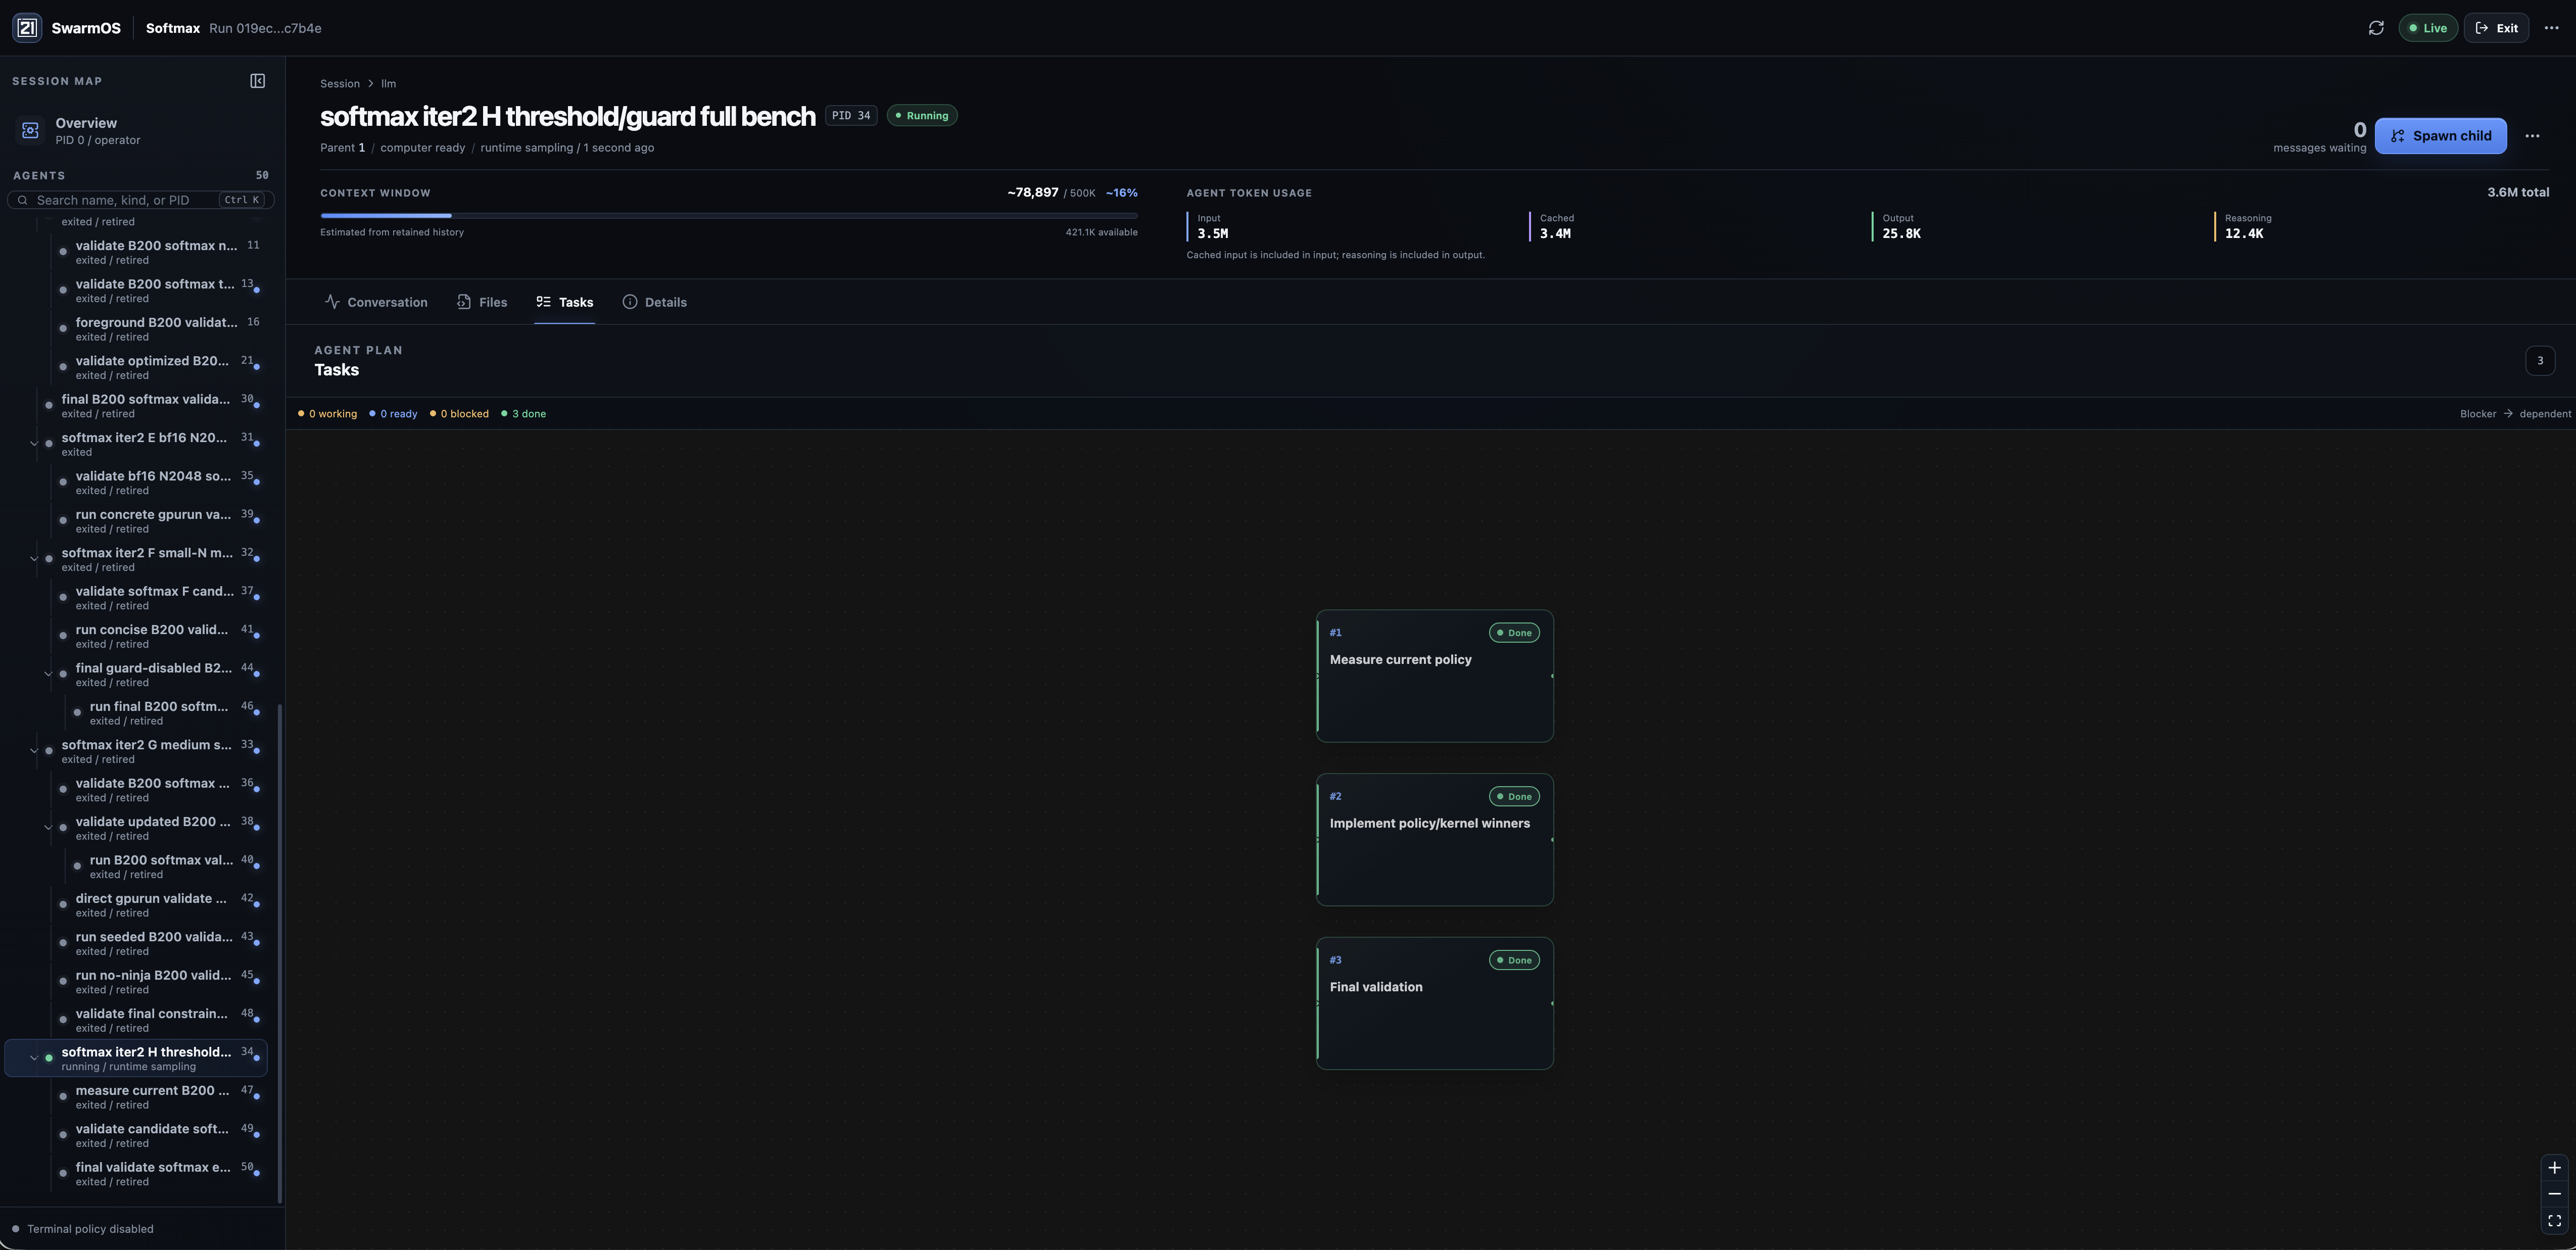
Task: Click the PID 34 badge
Action: point(851,116)
